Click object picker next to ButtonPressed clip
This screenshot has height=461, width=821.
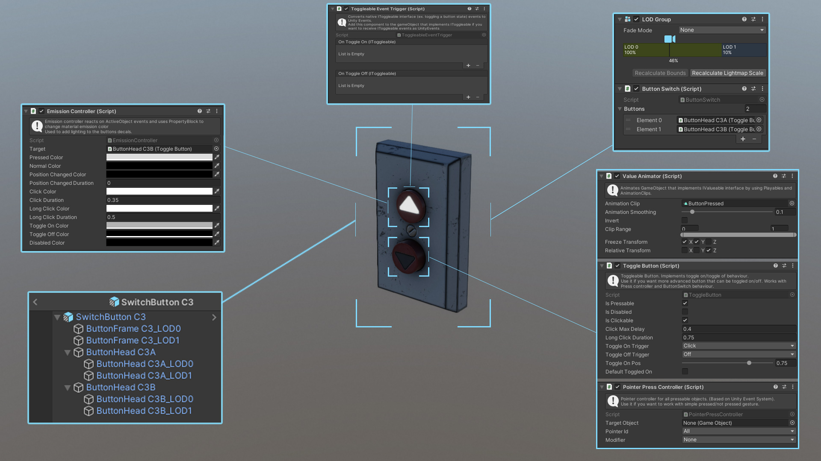(792, 204)
